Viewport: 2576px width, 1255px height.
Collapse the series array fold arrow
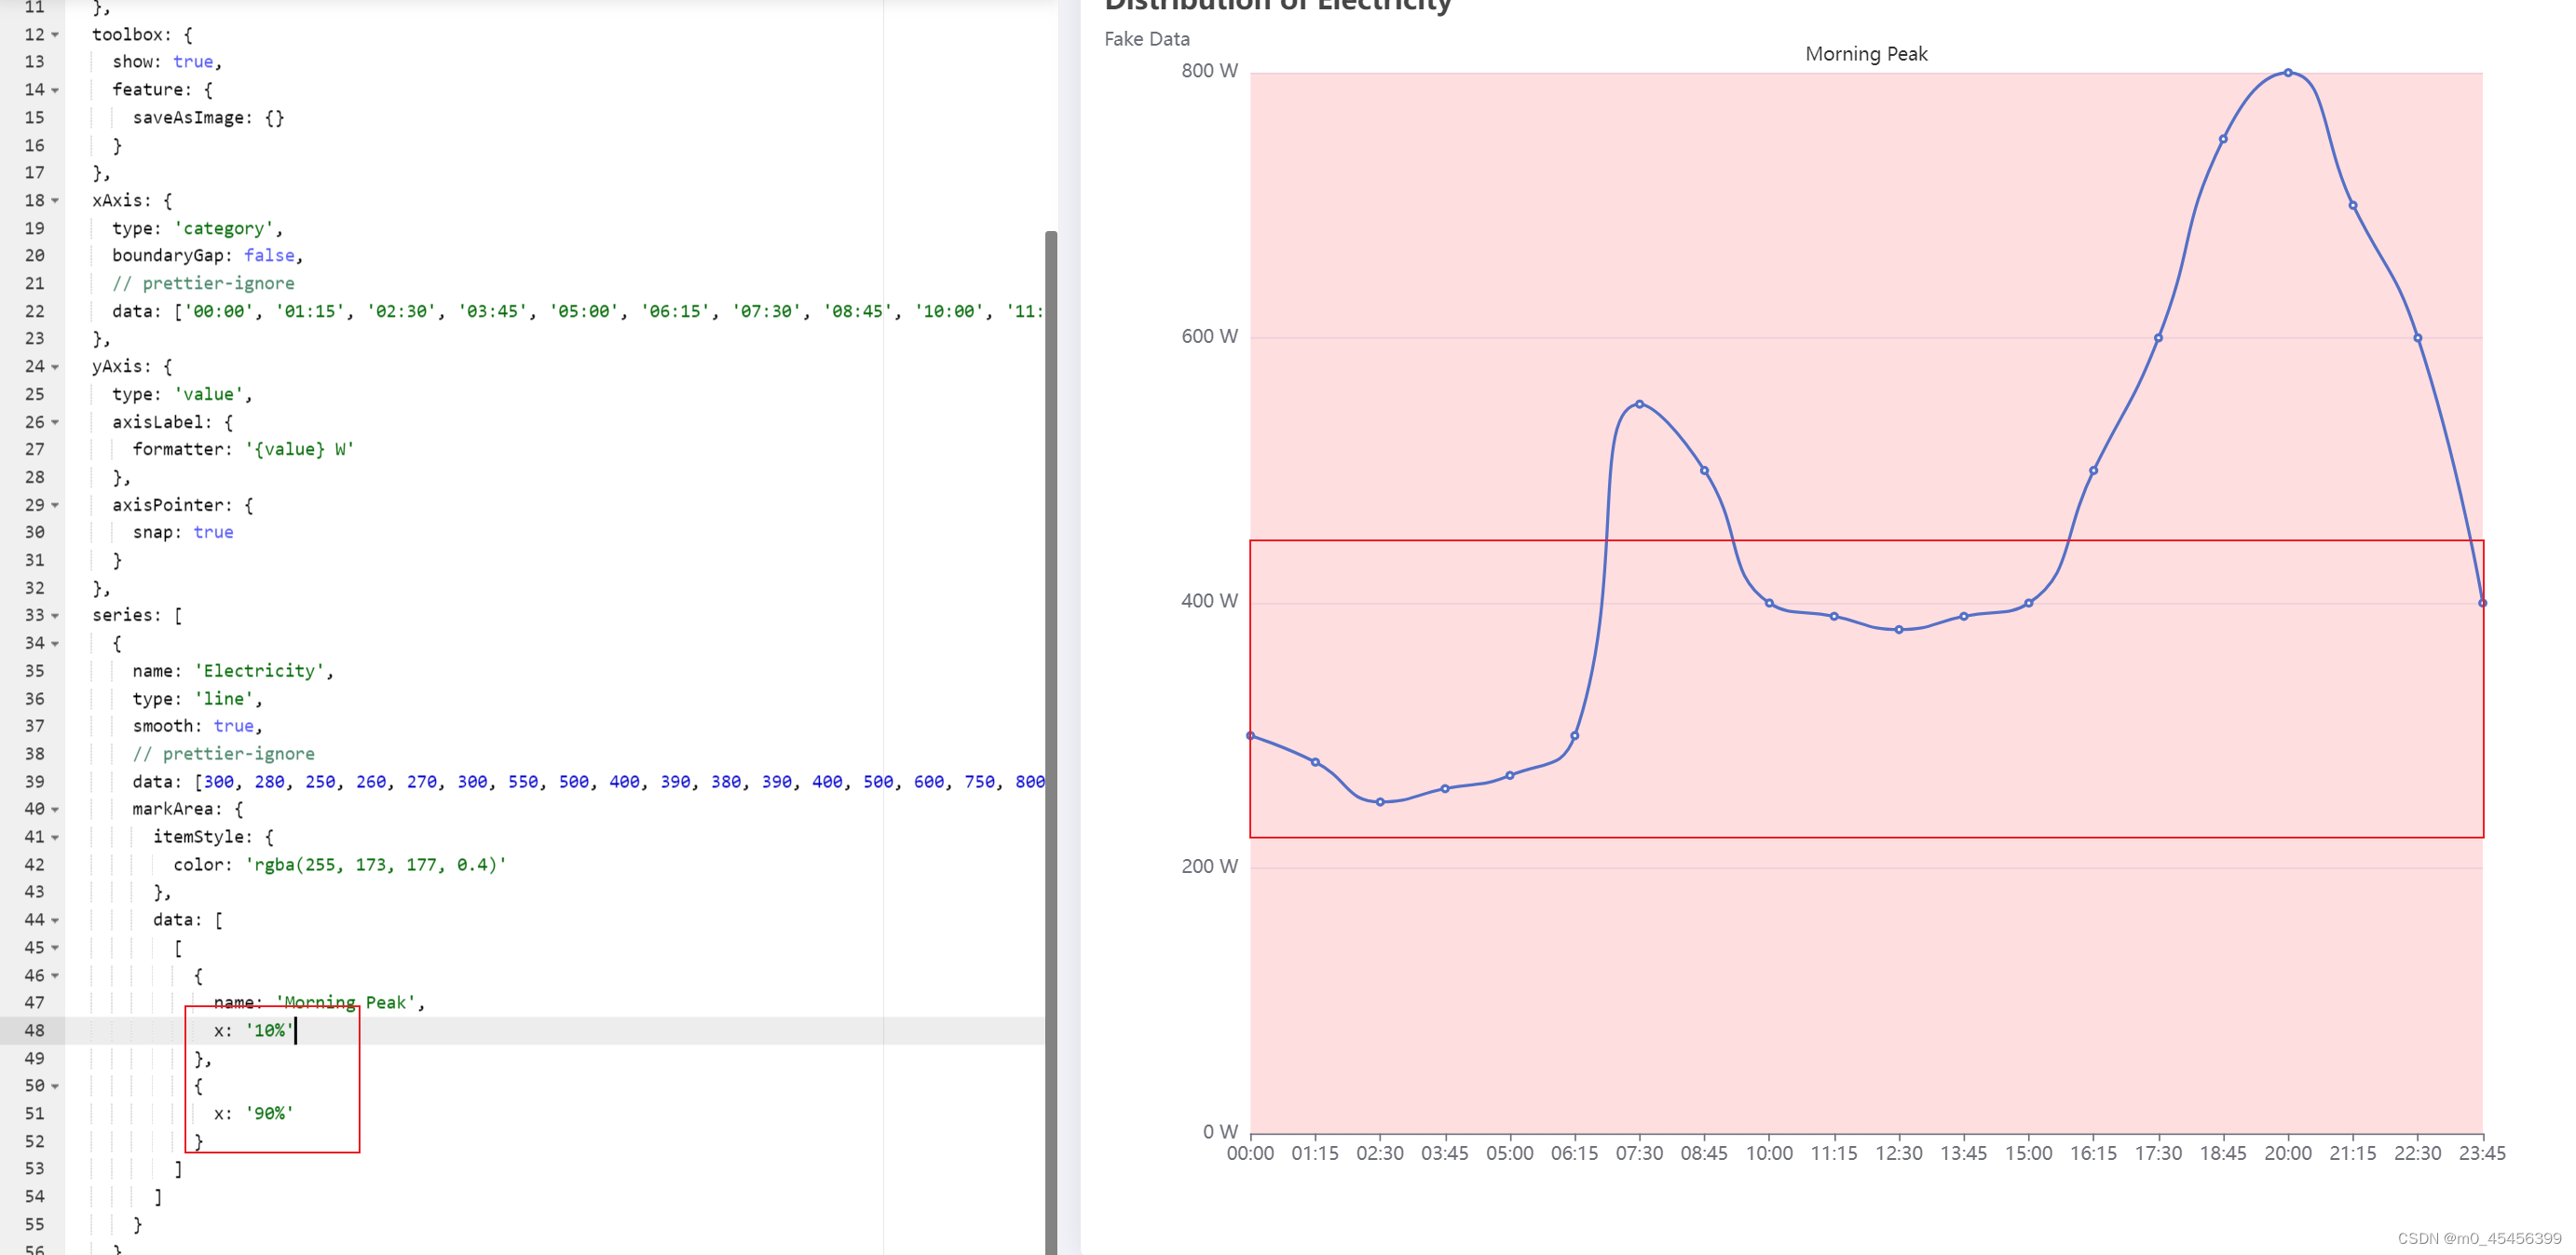pos(57,615)
